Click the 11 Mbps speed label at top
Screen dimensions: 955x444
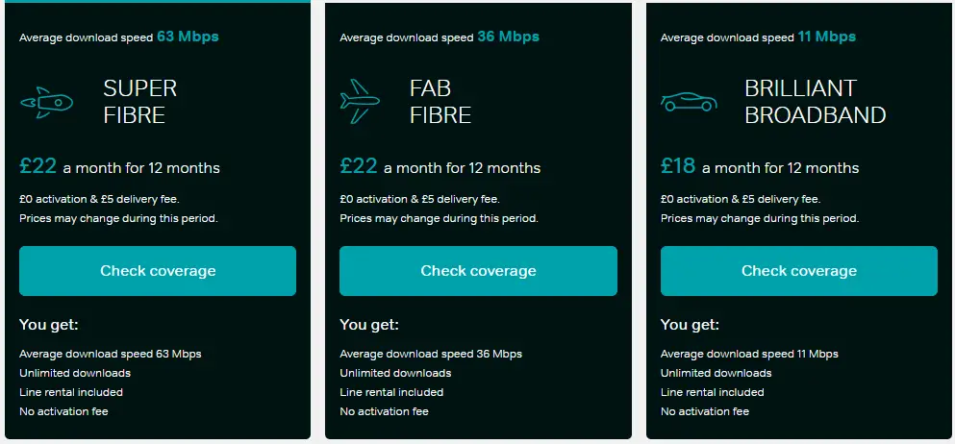826,37
